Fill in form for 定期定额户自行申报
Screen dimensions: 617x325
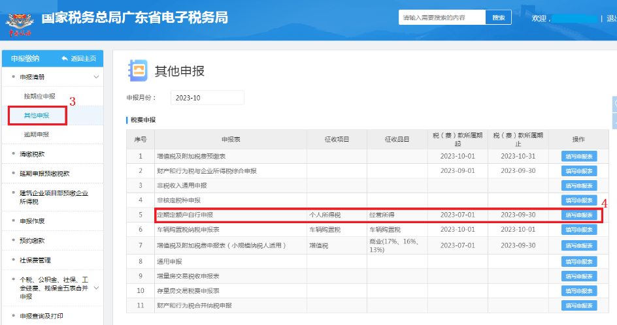click(579, 215)
